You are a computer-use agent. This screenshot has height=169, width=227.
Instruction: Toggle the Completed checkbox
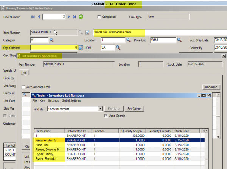(x=99, y=17)
